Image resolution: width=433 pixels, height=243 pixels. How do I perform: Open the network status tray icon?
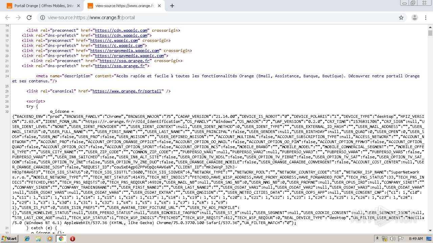coord(385,239)
